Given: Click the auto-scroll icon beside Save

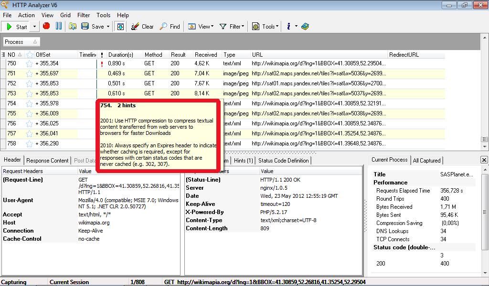Looking at the screenshot, I should click(x=120, y=27).
